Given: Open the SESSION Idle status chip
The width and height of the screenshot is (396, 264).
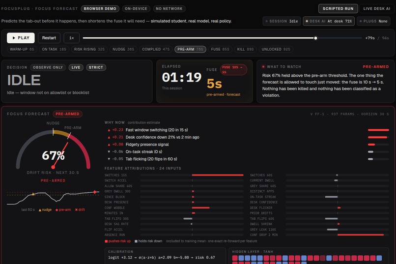Looking at the screenshot, I should tap(282, 21).
